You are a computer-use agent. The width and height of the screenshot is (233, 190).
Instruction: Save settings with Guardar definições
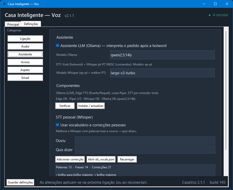click(x=20, y=182)
